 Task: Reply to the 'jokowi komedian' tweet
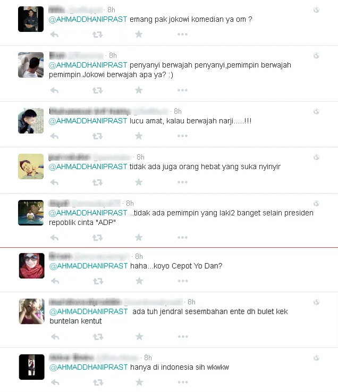pos(54,35)
